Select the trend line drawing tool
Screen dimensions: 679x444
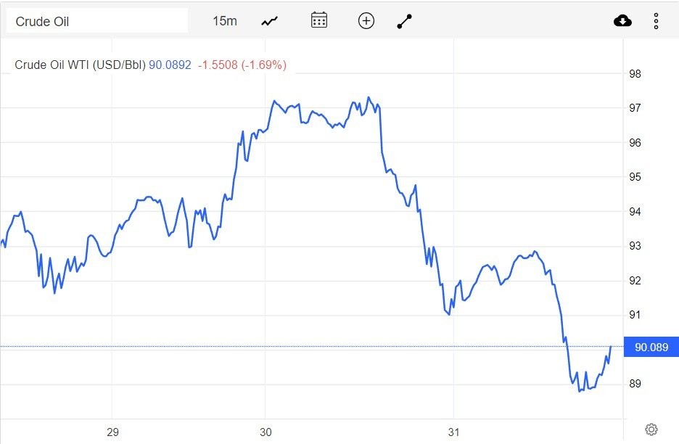pyautogui.click(x=405, y=22)
